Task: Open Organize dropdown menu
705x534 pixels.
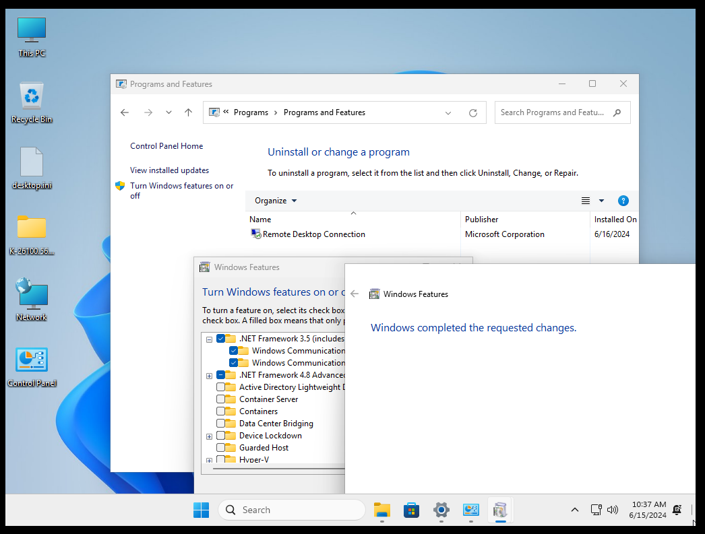Action: [276, 201]
